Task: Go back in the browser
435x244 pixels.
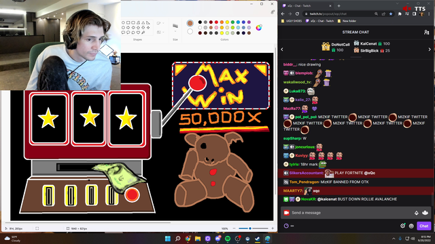Action: click(283, 14)
